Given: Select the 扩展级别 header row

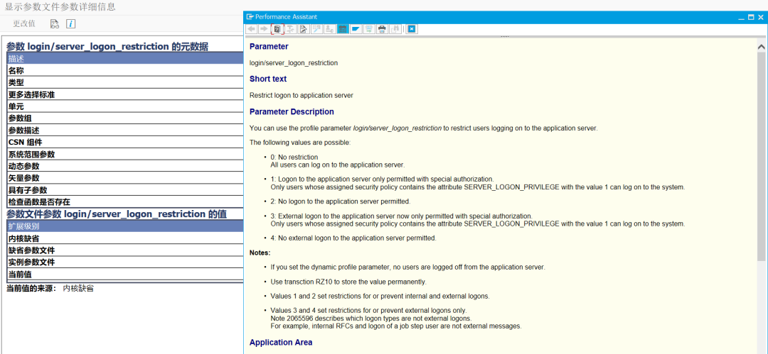Looking at the screenshot, I should (x=125, y=226).
